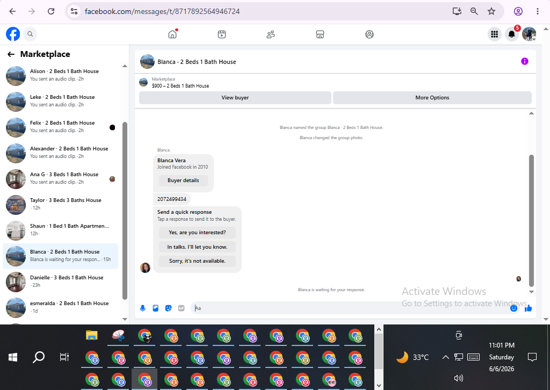Go back in the browser
This screenshot has height=390, width=550.
pyautogui.click(x=13, y=11)
